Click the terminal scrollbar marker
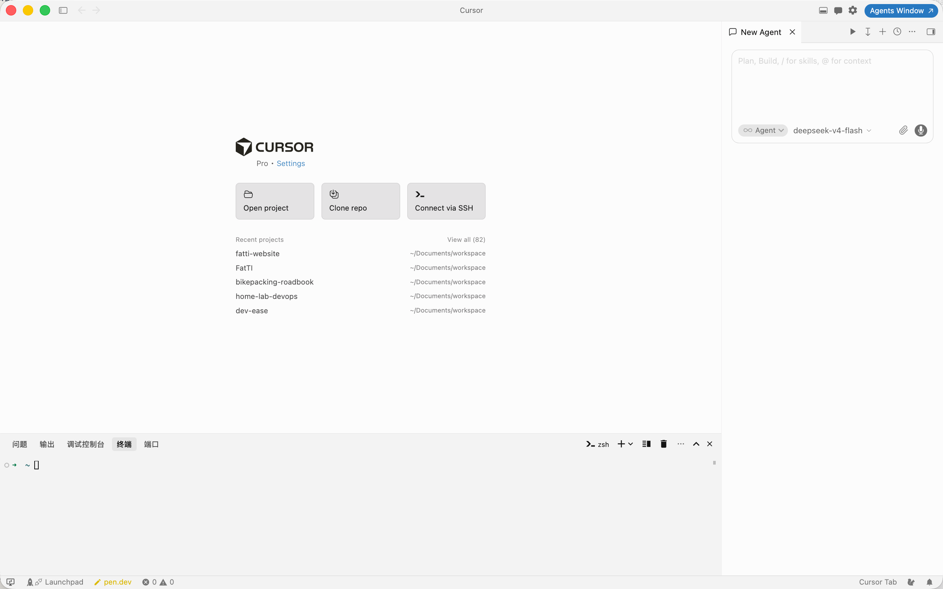The width and height of the screenshot is (943, 589). point(714,463)
